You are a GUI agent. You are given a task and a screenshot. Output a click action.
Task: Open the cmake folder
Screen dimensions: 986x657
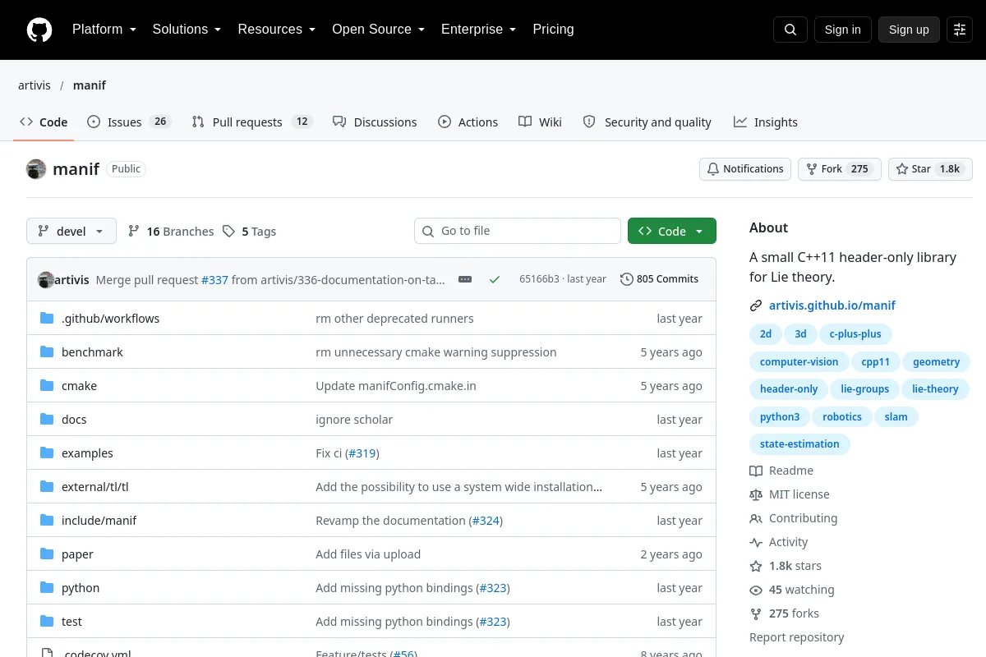pyautogui.click(x=79, y=386)
